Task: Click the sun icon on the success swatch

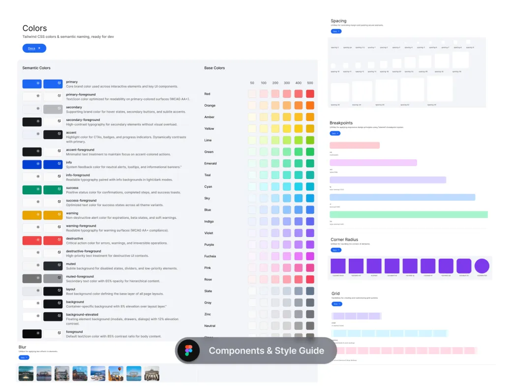Action: 38,190
